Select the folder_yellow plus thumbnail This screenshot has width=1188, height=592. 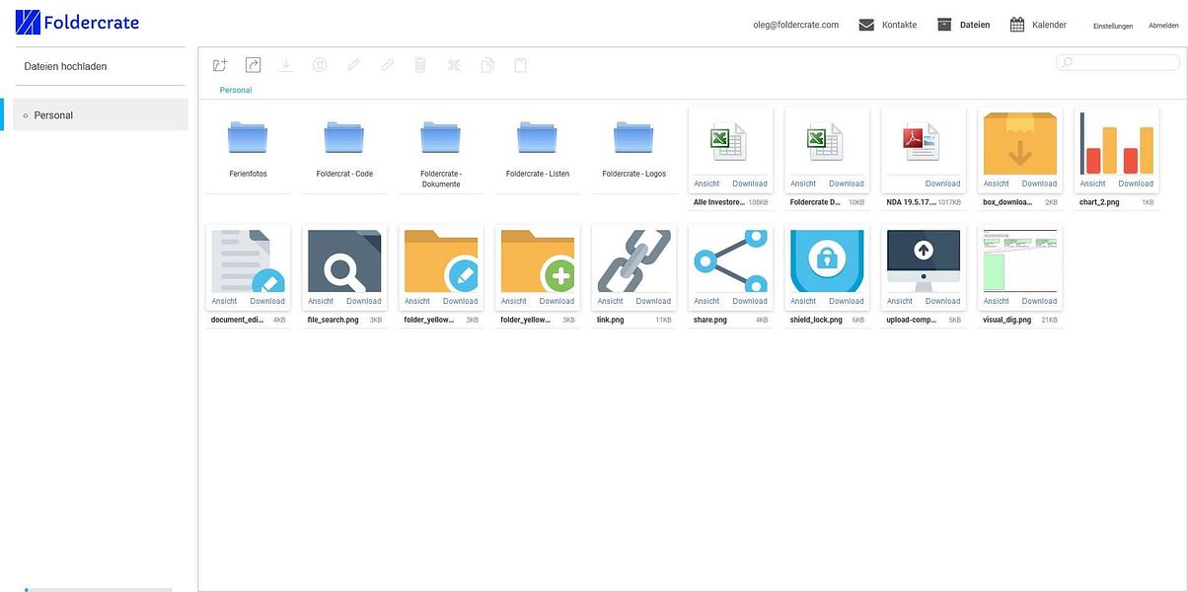pyautogui.click(x=538, y=261)
